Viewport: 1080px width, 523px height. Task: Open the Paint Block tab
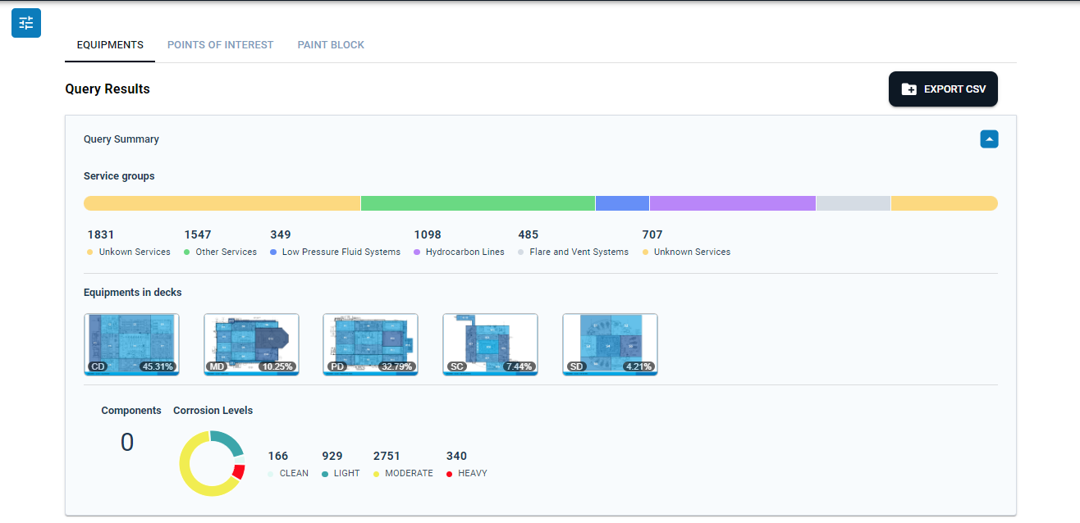click(331, 45)
